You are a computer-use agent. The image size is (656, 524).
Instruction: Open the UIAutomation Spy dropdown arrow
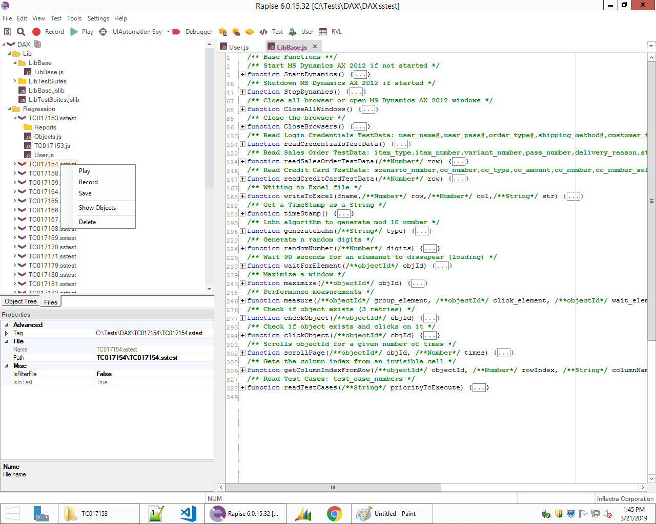[168, 32]
